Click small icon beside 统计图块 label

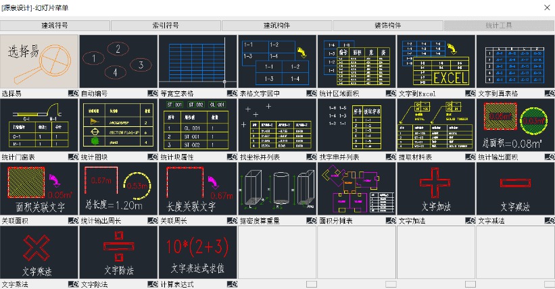click(x=153, y=157)
